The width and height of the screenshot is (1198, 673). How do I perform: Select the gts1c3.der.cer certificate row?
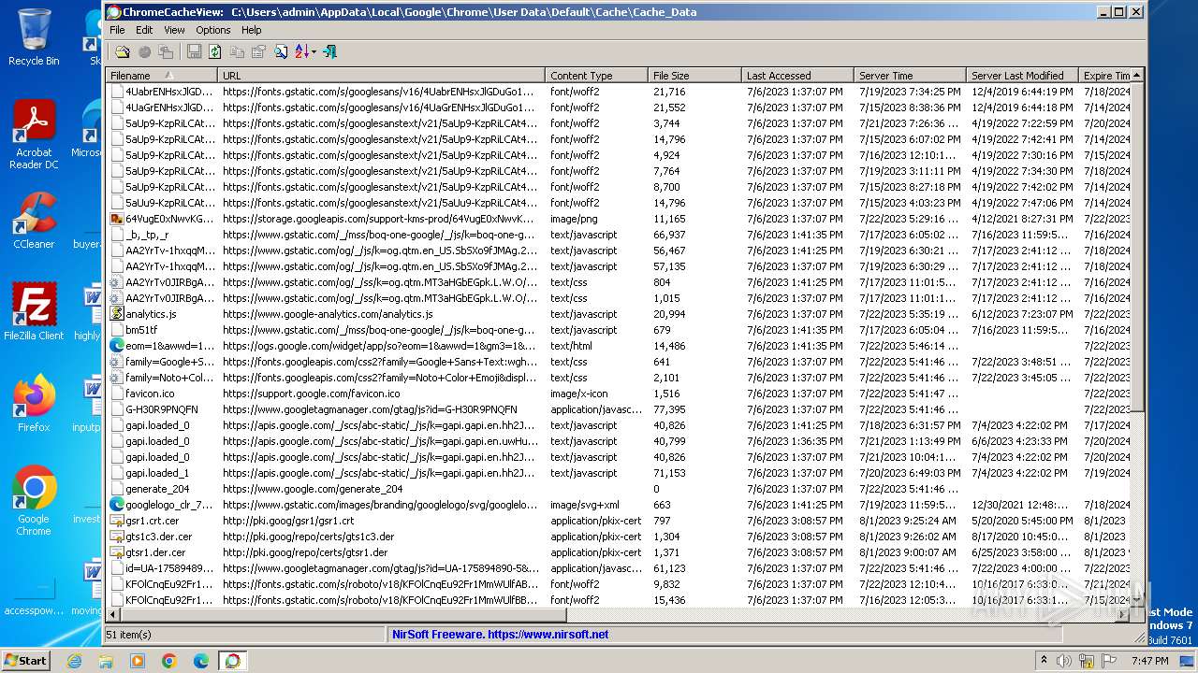coord(619,537)
